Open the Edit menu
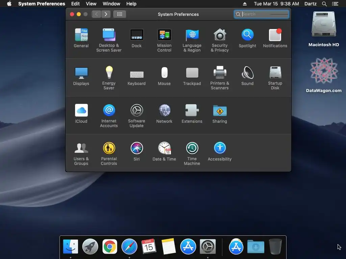Image resolution: width=346 pixels, height=259 pixels. [75, 4]
